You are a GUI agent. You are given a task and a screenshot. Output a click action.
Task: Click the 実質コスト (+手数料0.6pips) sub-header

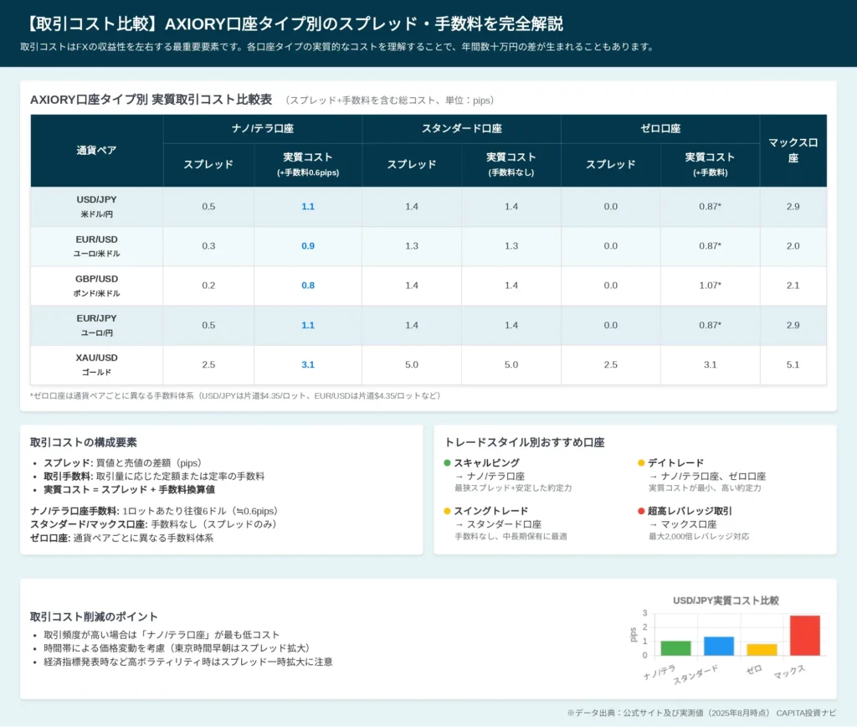[x=308, y=165]
